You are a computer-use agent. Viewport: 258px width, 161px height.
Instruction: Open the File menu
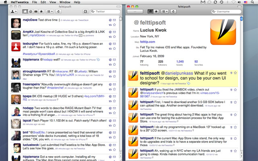pyautogui.click(x=35, y=2)
